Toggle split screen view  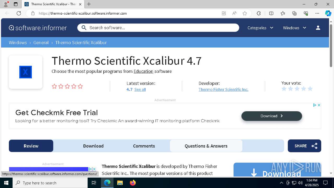pos(271,13)
